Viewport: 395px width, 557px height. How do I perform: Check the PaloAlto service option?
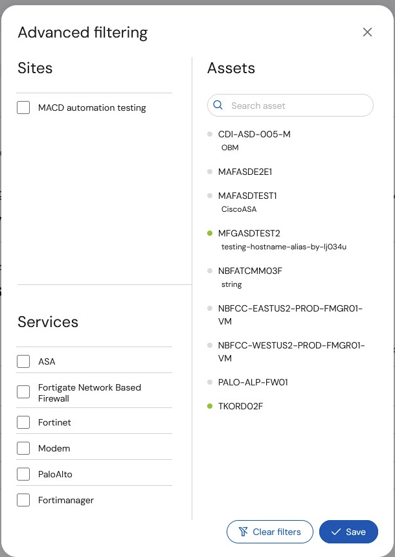tap(23, 474)
